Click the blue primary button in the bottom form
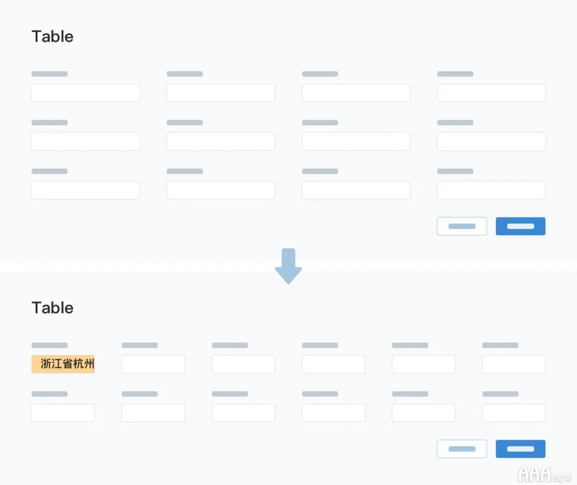This screenshot has height=485, width=577. coord(520,449)
